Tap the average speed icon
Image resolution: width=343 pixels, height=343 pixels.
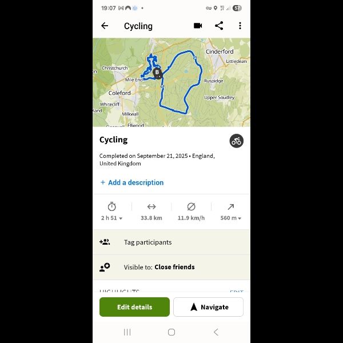click(x=191, y=206)
